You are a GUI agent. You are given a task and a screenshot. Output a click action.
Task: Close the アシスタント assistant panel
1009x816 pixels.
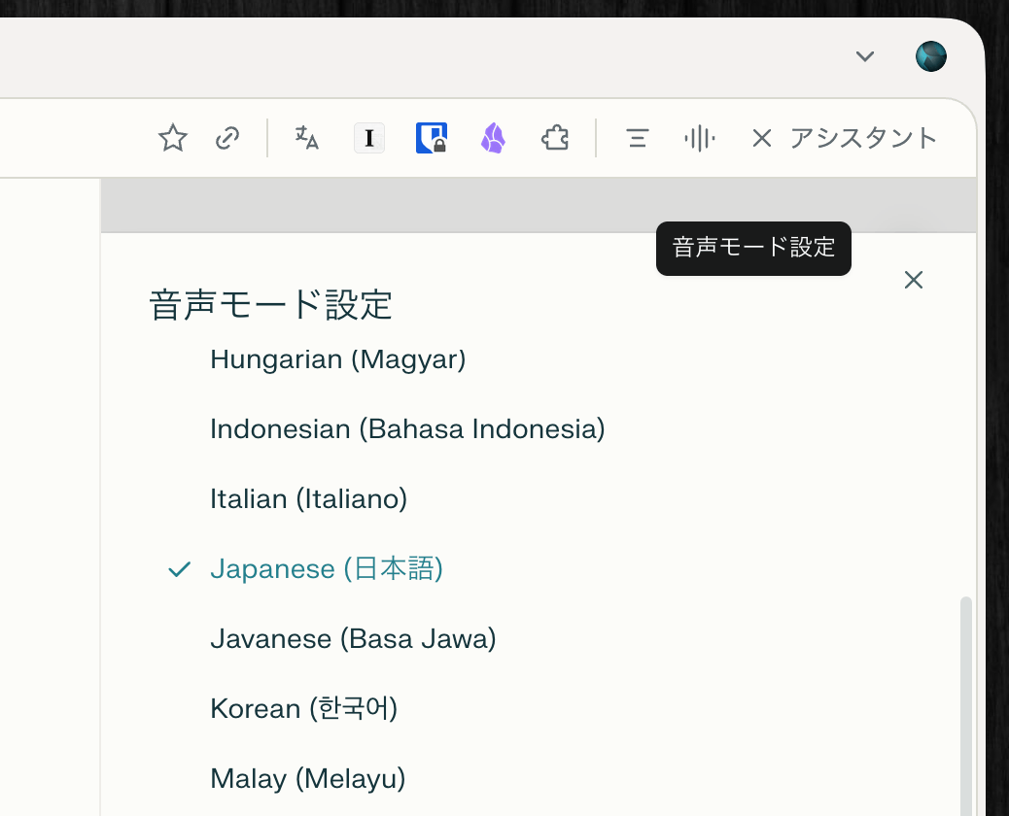(x=761, y=139)
